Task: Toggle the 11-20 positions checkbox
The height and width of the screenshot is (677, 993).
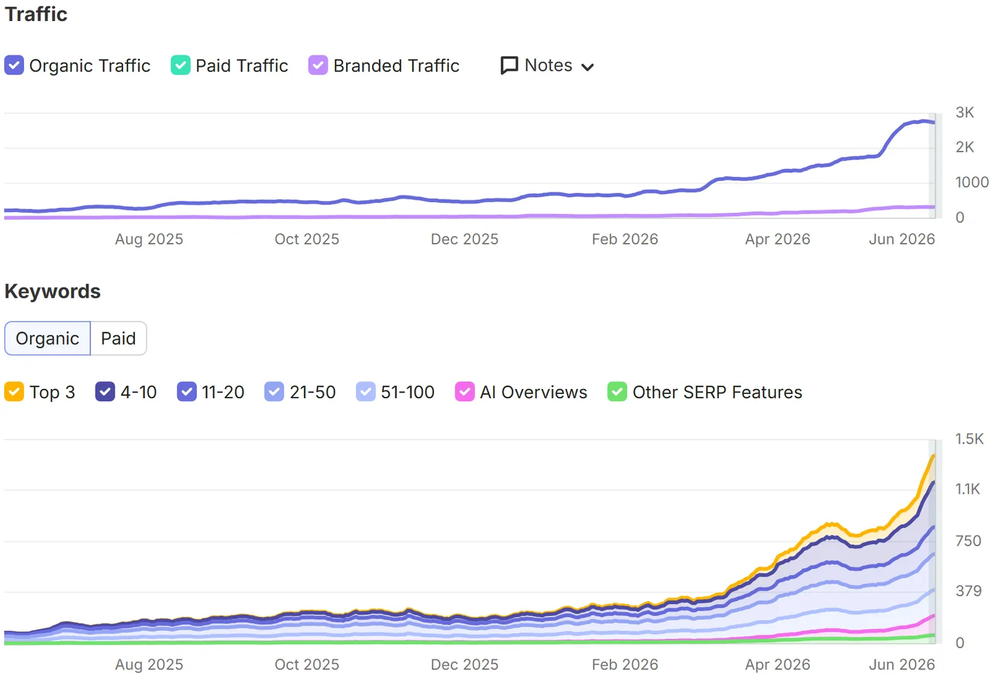Action: pyautogui.click(x=186, y=392)
